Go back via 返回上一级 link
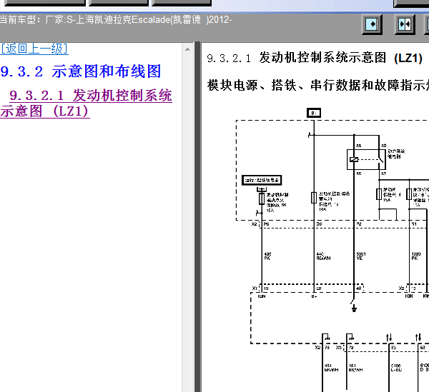Viewport: 429px width, 392px height. 34,49
